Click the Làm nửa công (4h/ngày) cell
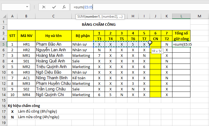This screenshot has width=209, height=126. (39, 117)
